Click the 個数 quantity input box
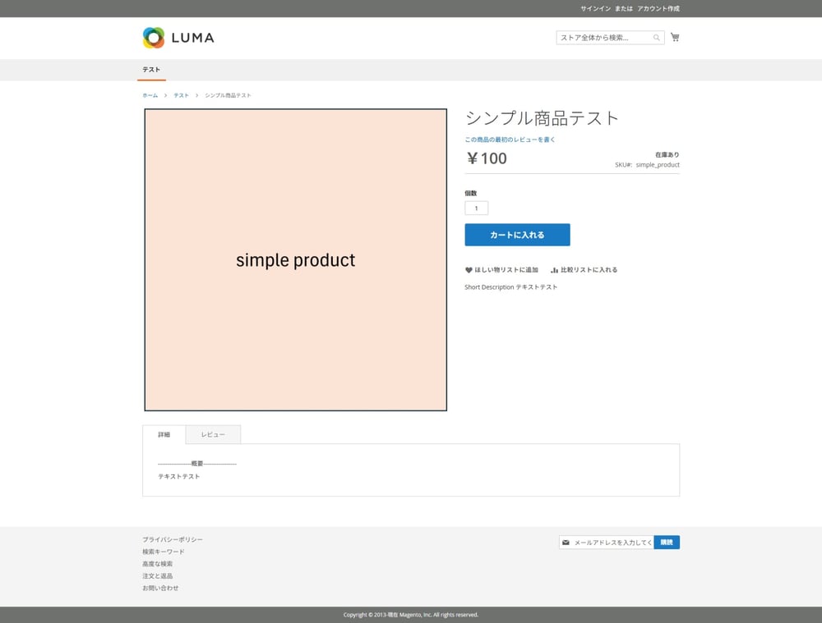Viewport: 822px width, 623px height. 476,208
